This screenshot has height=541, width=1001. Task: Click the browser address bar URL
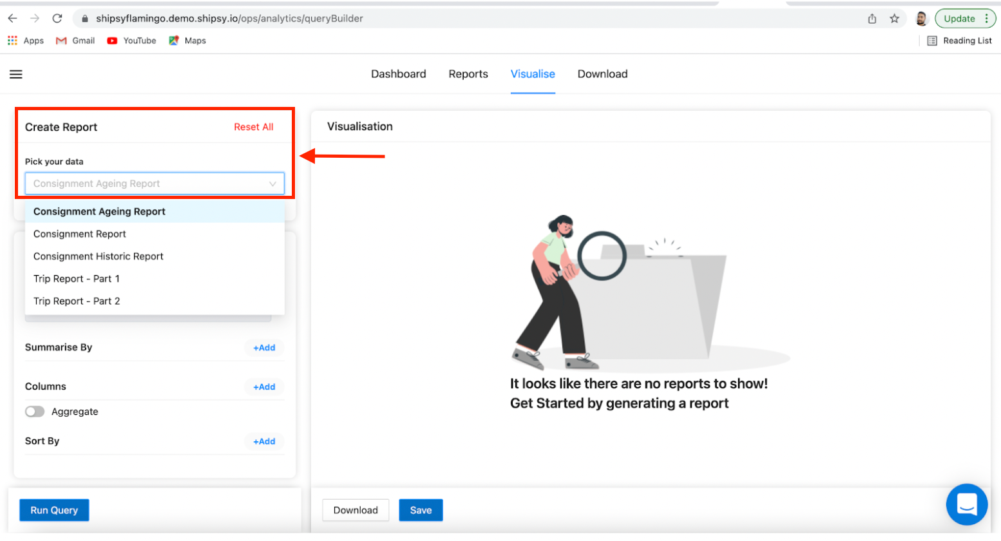pos(229,19)
